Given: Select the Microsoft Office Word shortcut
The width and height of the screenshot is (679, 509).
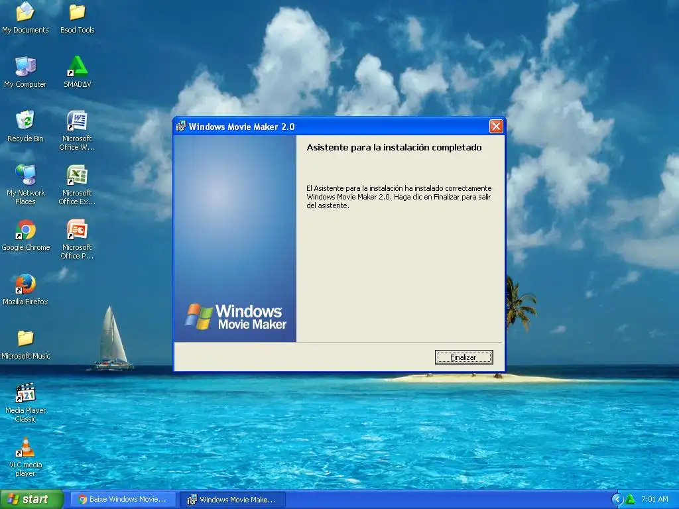Looking at the screenshot, I should click(77, 131).
